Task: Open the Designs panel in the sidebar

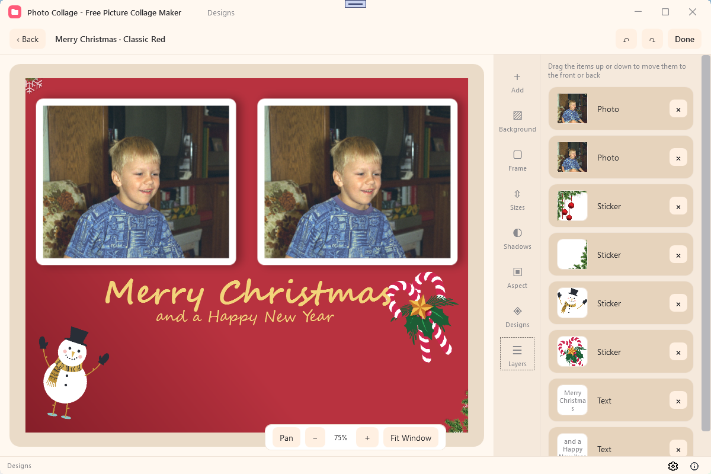Action: click(517, 318)
